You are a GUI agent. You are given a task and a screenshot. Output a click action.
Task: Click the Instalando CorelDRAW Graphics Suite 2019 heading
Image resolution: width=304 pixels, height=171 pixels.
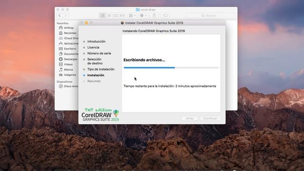coord(153,31)
